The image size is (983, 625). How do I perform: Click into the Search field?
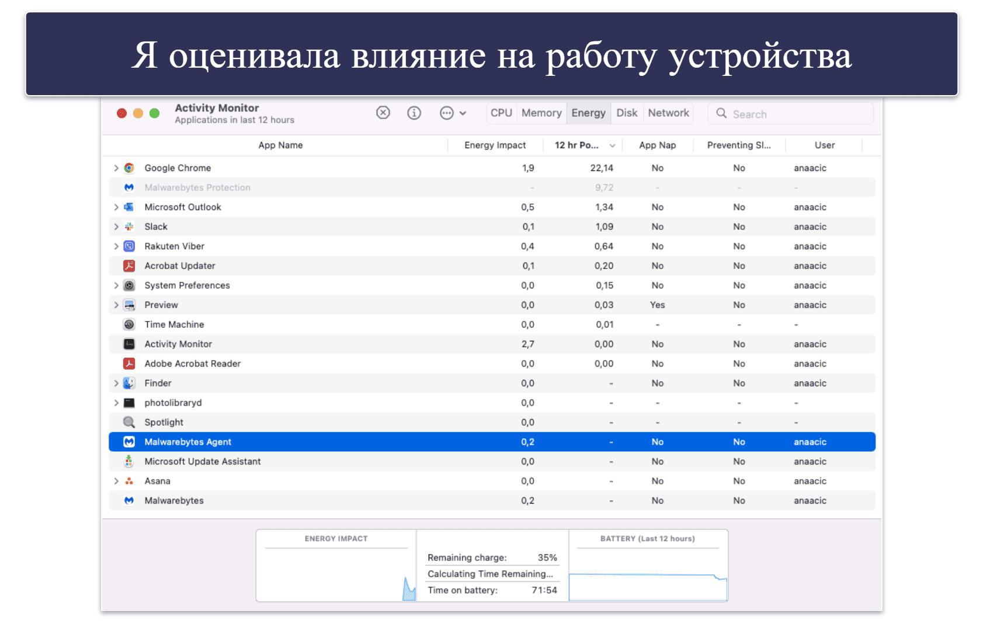coord(790,114)
